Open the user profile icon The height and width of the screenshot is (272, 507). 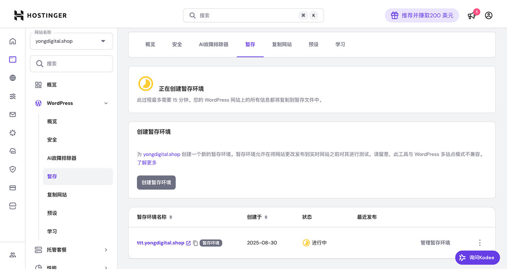click(x=489, y=16)
